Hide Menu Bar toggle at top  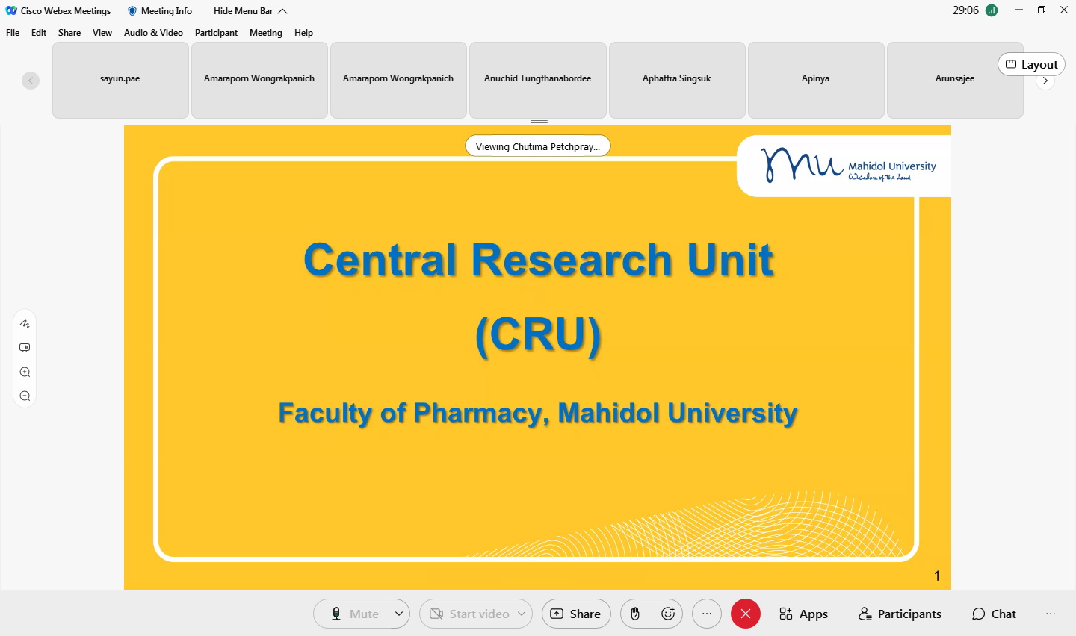click(x=250, y=11)
